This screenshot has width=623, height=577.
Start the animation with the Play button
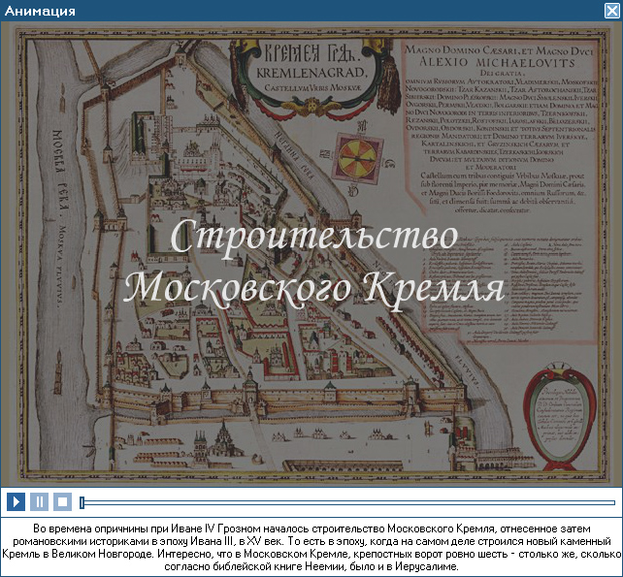click(x=16, y=502)
